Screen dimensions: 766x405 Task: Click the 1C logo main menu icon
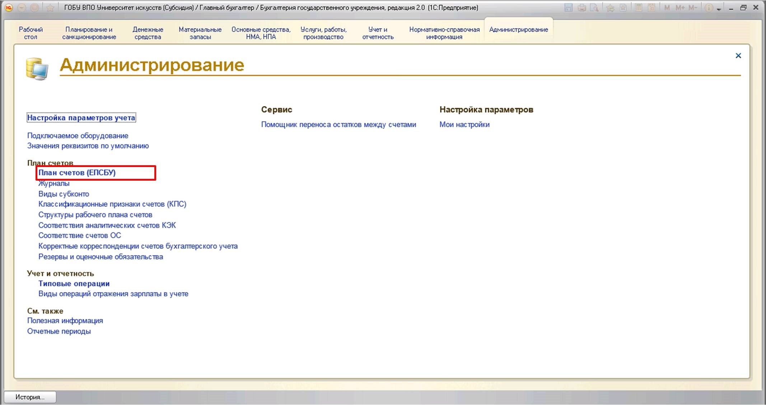pyautogui.click(x=9, y=8)
